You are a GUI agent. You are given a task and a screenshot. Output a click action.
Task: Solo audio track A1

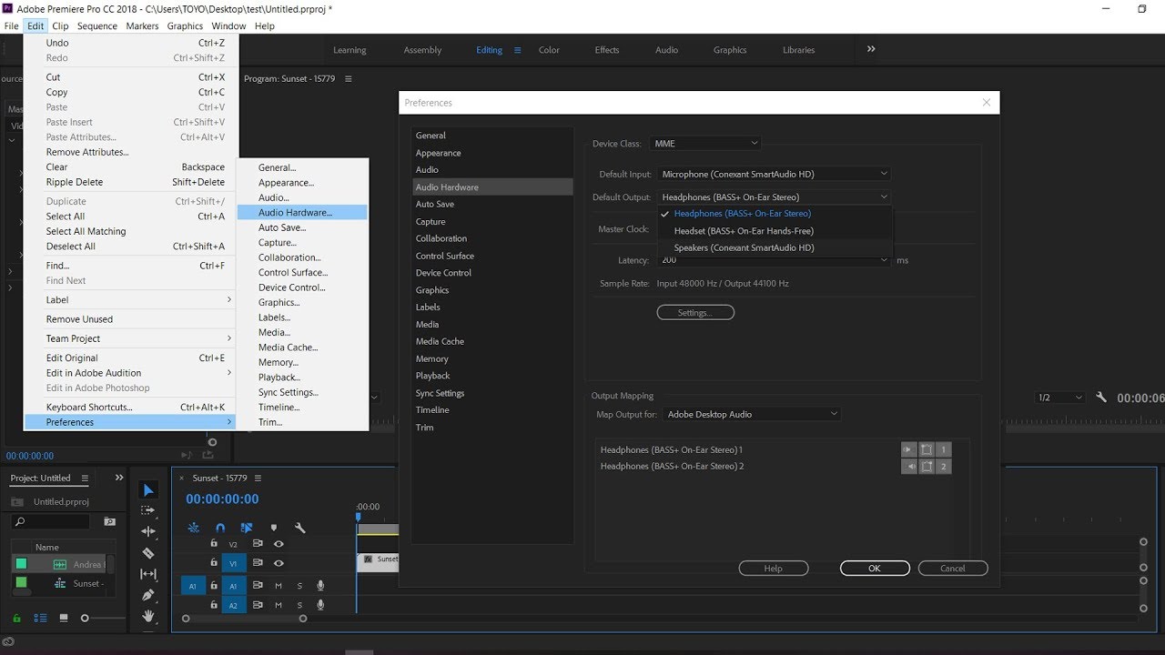(299, 586)
